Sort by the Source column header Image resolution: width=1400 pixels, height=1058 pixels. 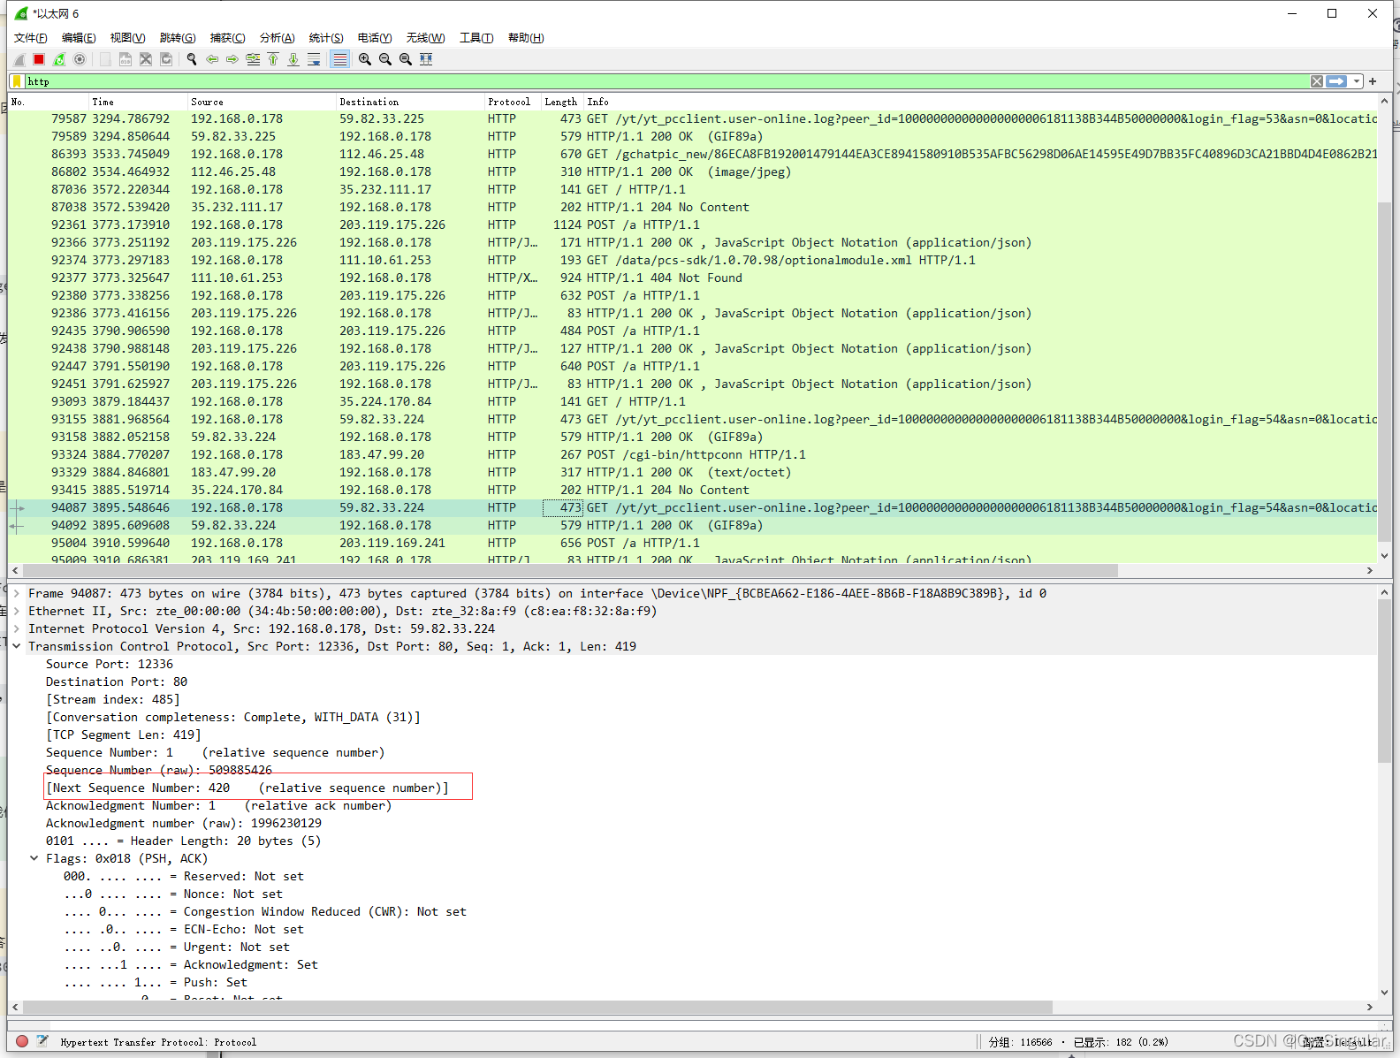[262, 102]
